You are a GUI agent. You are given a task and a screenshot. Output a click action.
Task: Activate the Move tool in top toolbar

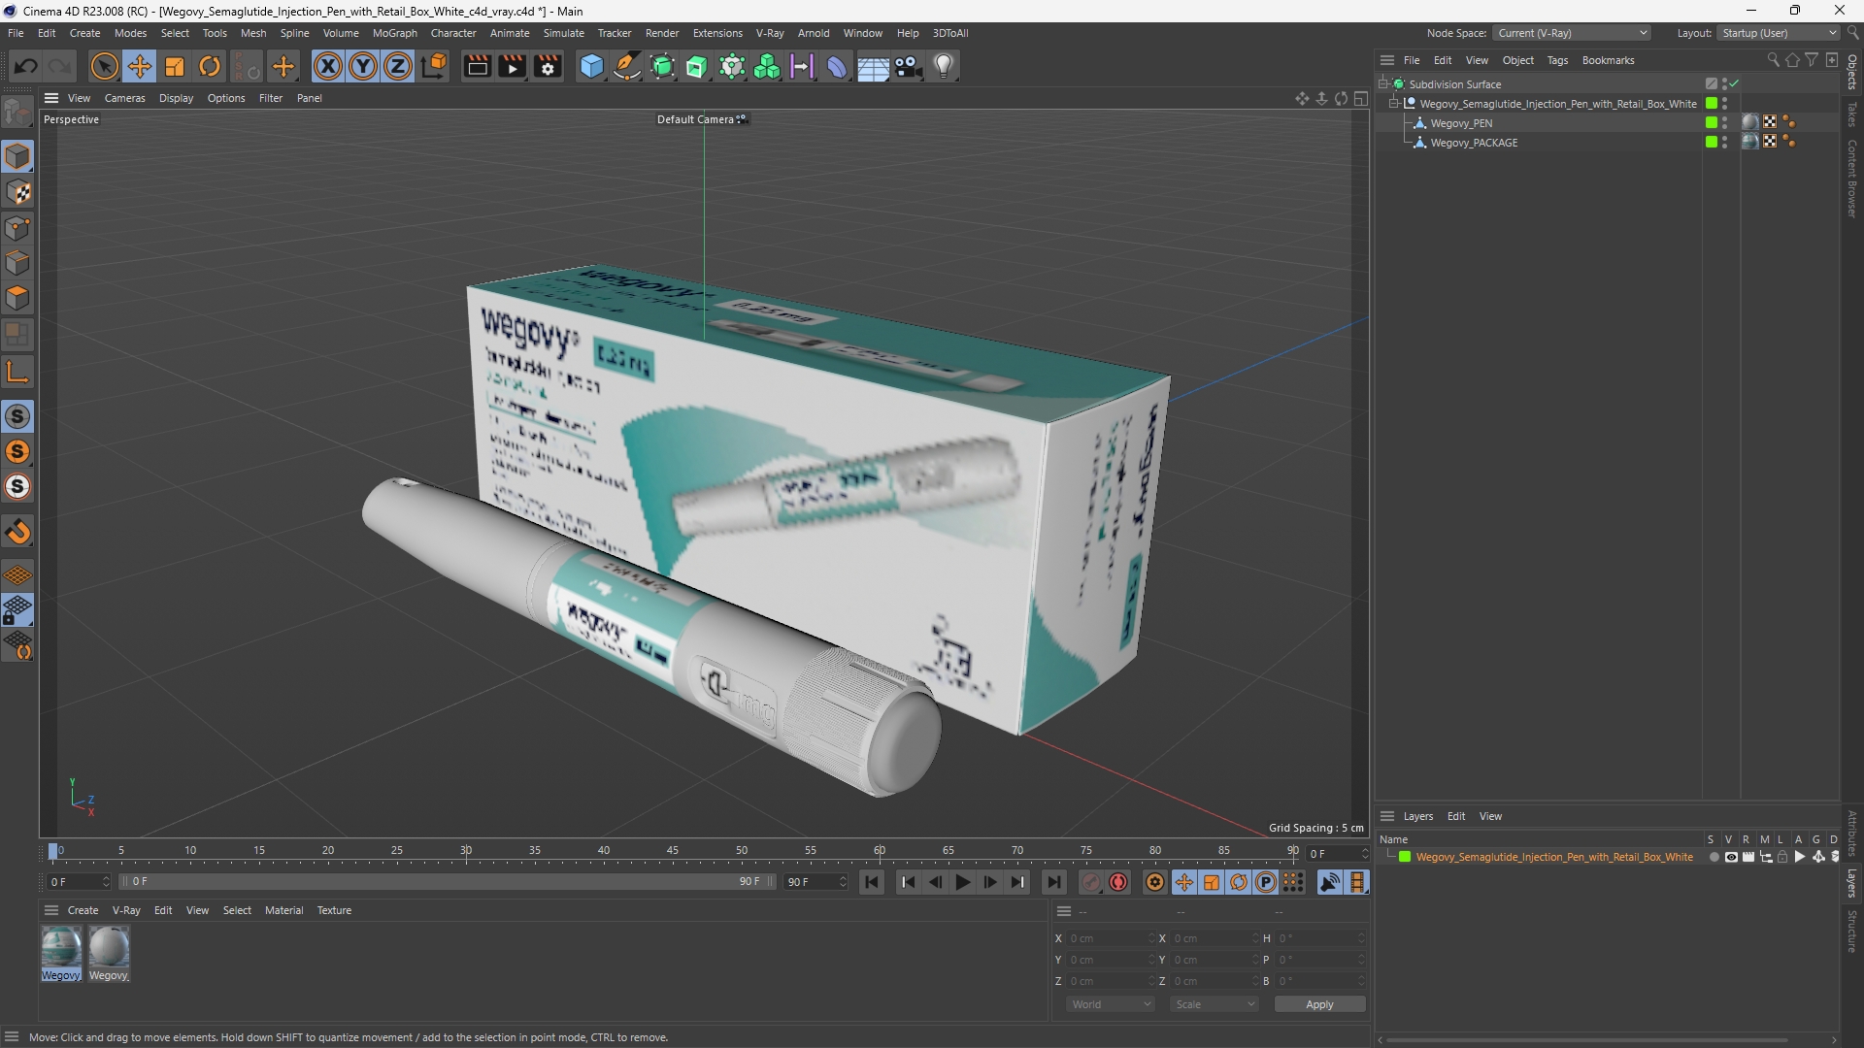[x=140, y=66]
